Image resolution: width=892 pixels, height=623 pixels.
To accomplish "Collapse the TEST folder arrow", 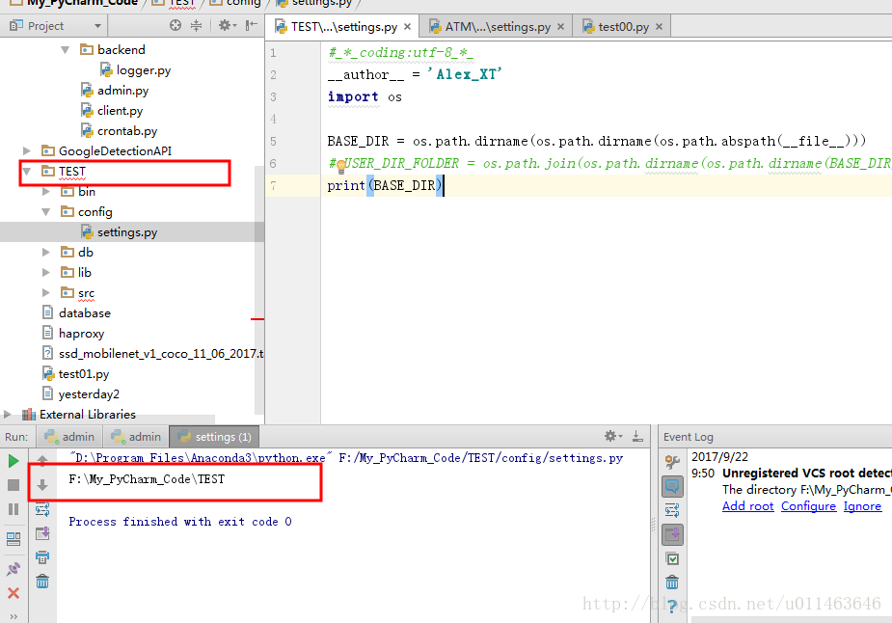I will 27,172.
